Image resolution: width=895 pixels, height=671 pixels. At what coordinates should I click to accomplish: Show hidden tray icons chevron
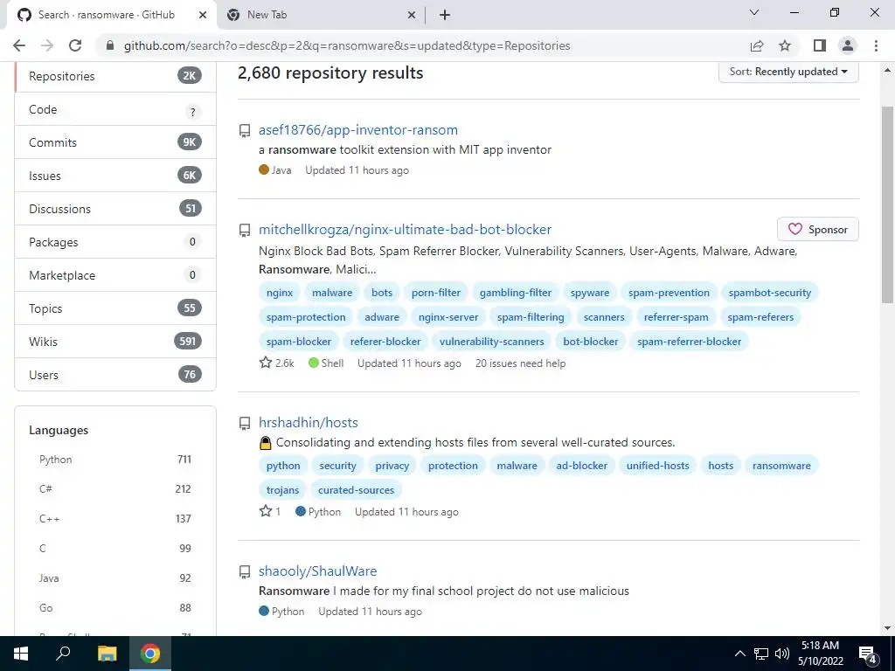(739, 654)
